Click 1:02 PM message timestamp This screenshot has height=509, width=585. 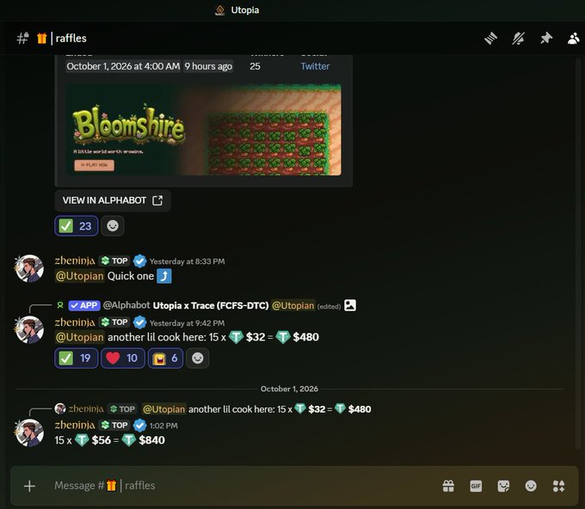click(163, 426)
